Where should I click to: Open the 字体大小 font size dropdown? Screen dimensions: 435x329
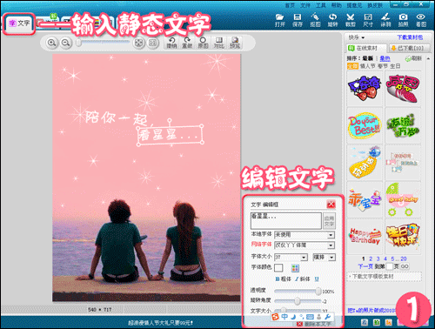[304, 258]
